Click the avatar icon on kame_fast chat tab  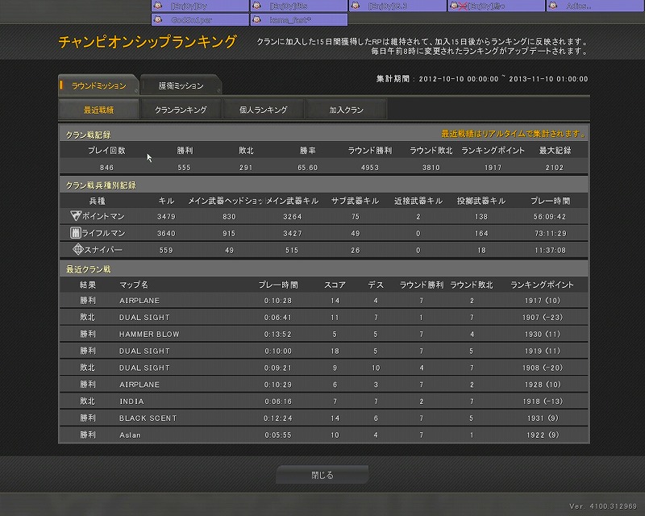pos(258,19)
